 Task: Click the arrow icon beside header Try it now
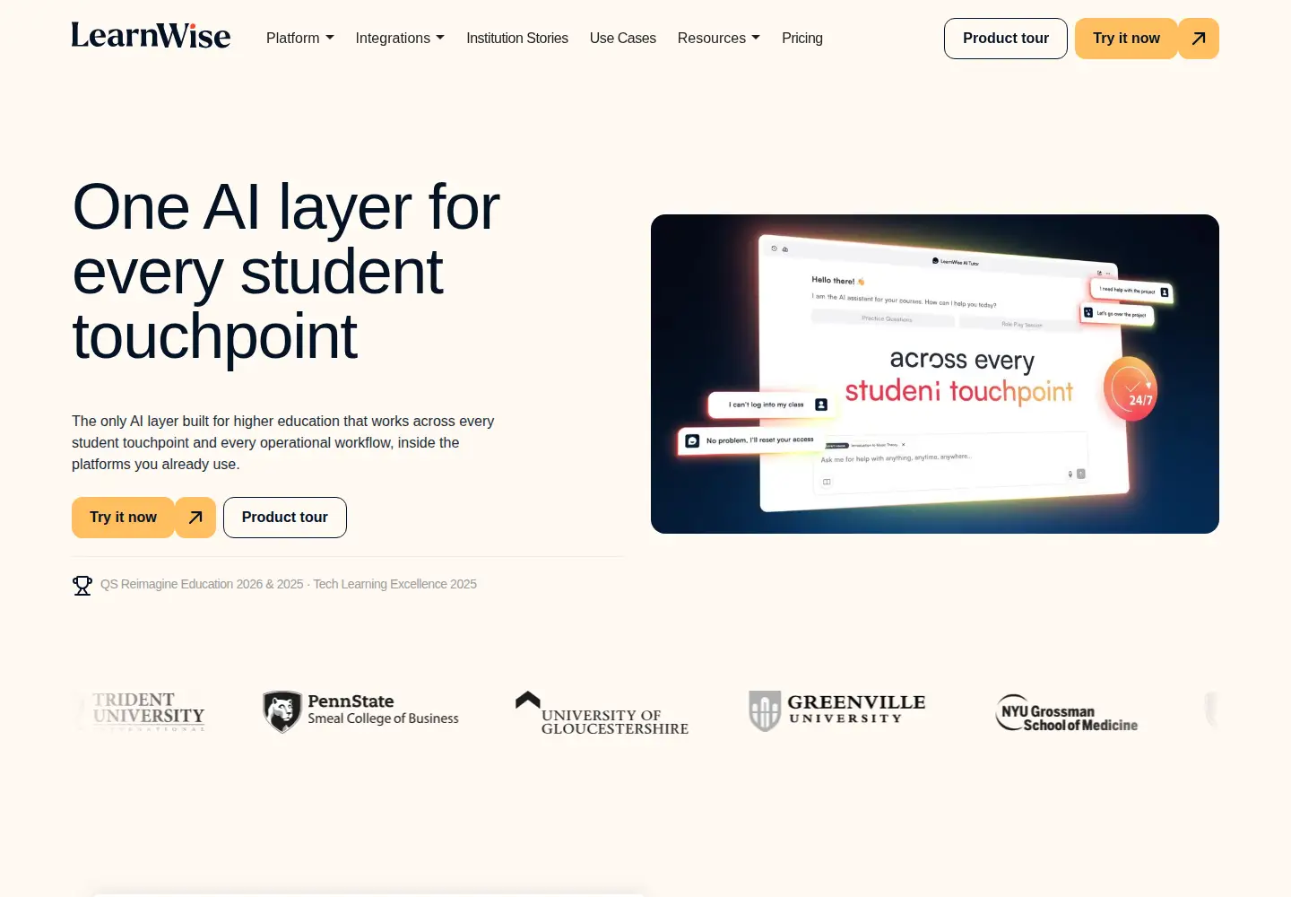point(1199,39)
